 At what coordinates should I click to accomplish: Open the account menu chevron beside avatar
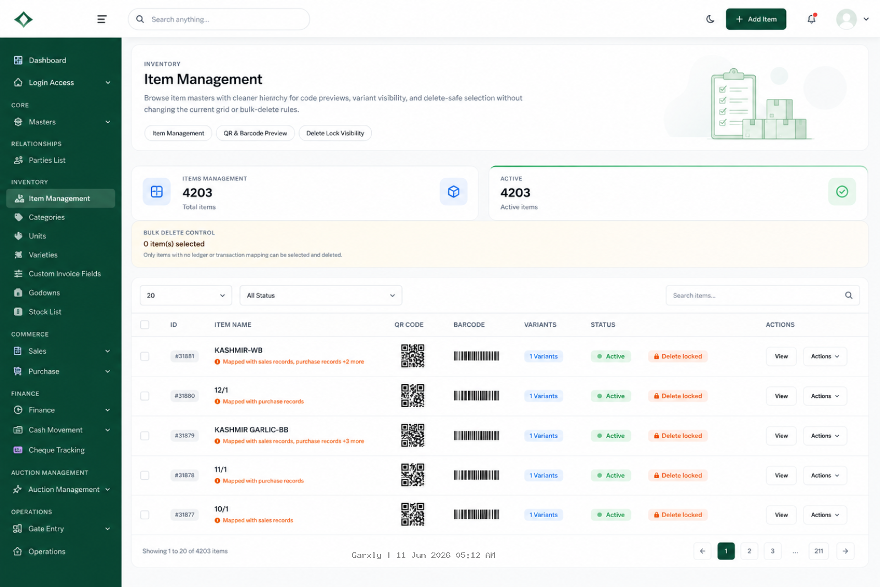click(866, 19)
